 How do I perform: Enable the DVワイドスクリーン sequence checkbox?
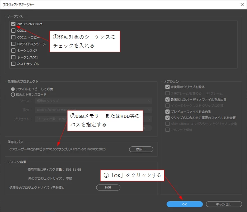(x=13, y=44)
